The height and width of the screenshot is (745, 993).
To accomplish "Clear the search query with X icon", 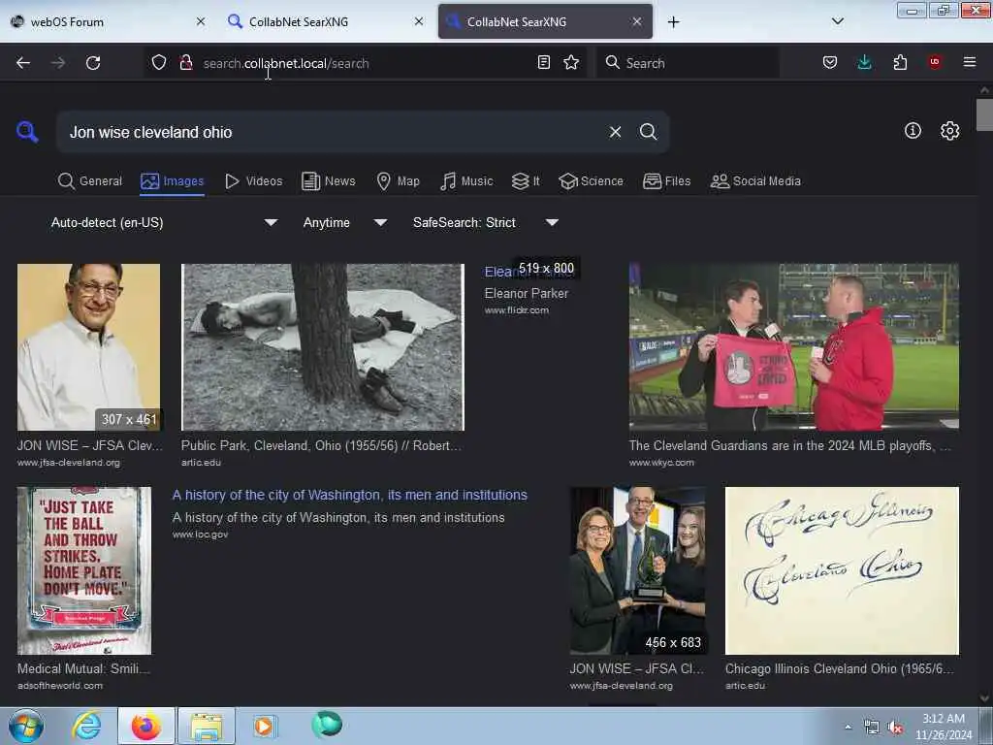I will click(x=615, y=132).
